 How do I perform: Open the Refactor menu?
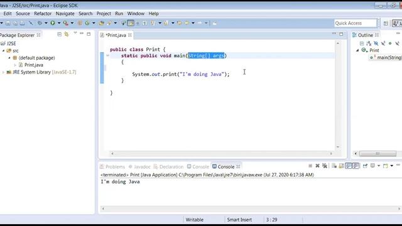pyautogui.click(x=43, y=14)
